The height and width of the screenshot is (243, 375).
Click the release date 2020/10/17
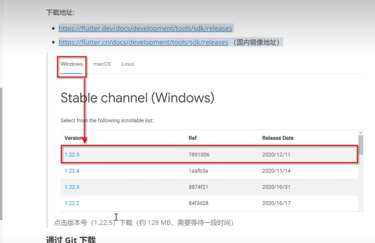[276, 203]
